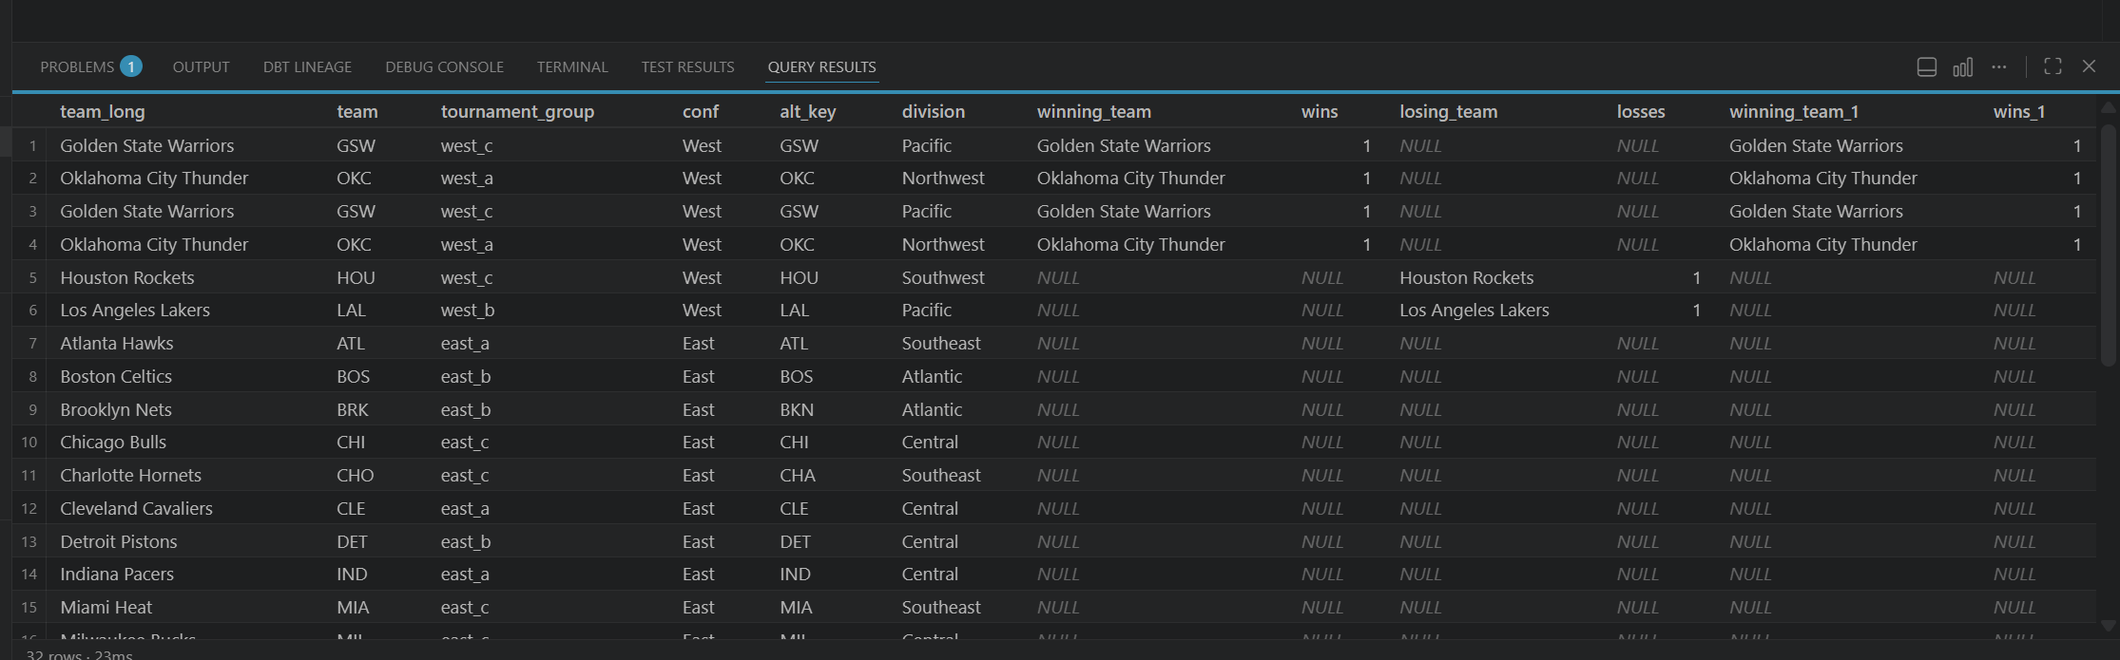Screen dimensions: 2120x660
Task: Click the CHO team code cell
Action: coord(356,475)
